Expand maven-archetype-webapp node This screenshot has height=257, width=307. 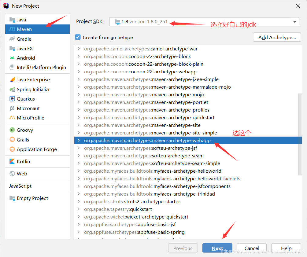point(79,140)
